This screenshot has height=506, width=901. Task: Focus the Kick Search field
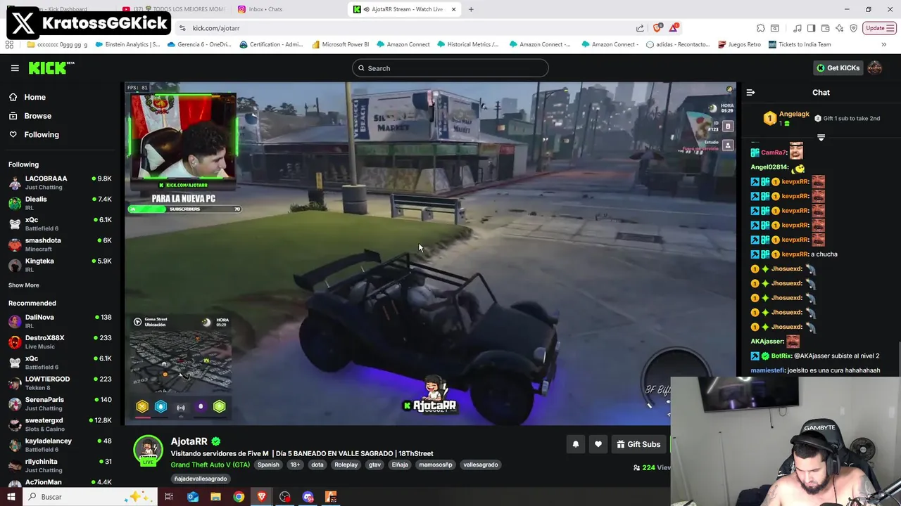[450, 68]
